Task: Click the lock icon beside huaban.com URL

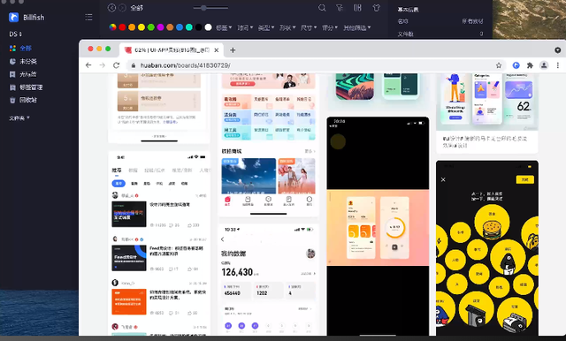Action: [134, 65]
